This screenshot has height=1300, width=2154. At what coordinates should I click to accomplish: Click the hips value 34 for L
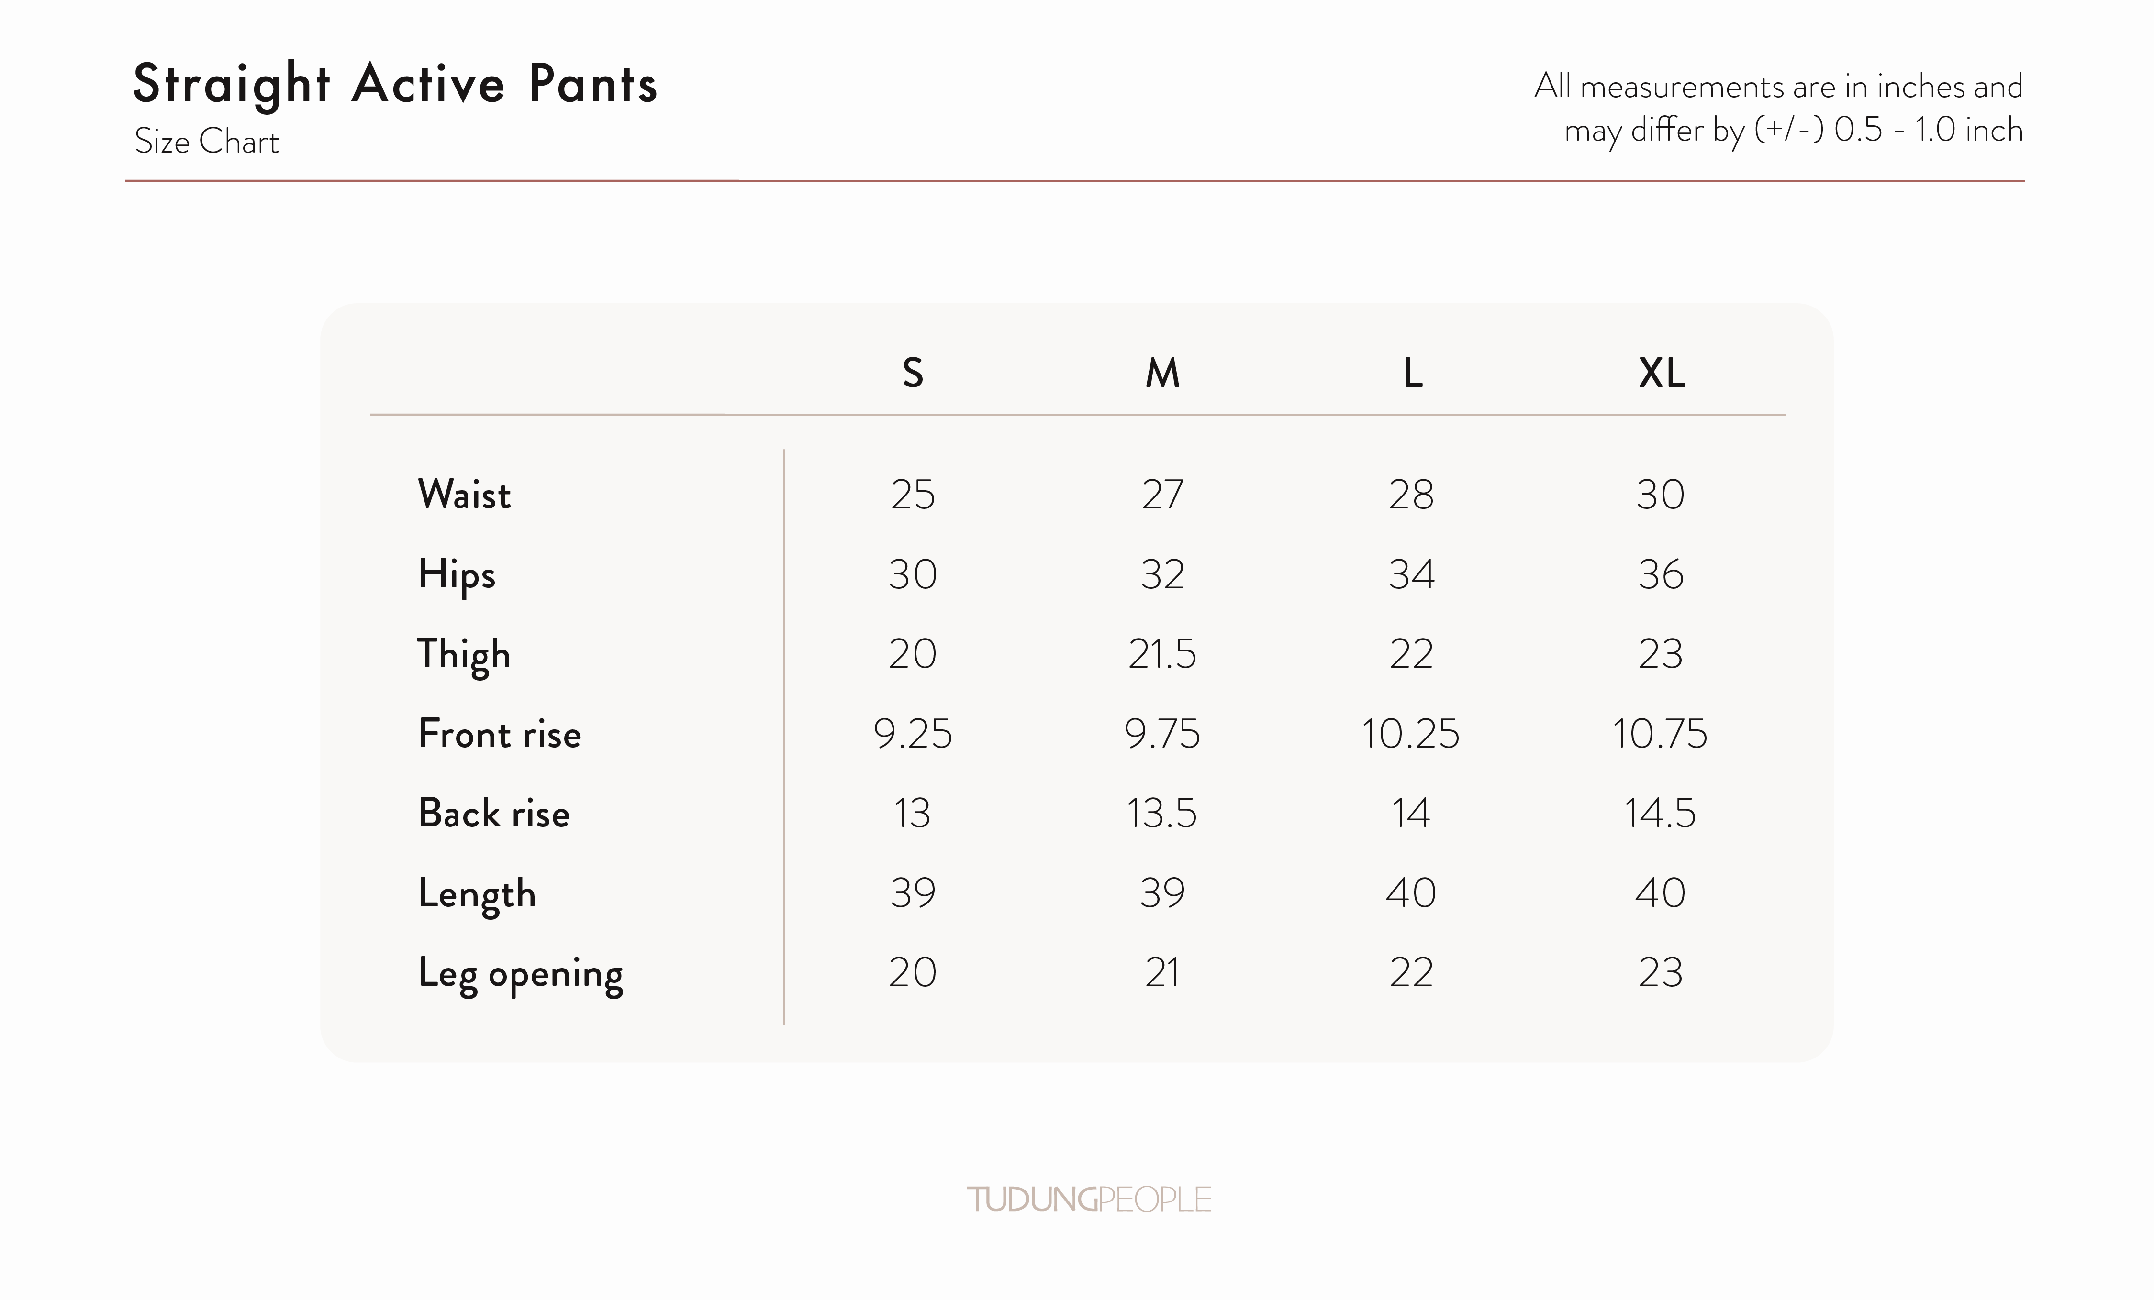1412,574
